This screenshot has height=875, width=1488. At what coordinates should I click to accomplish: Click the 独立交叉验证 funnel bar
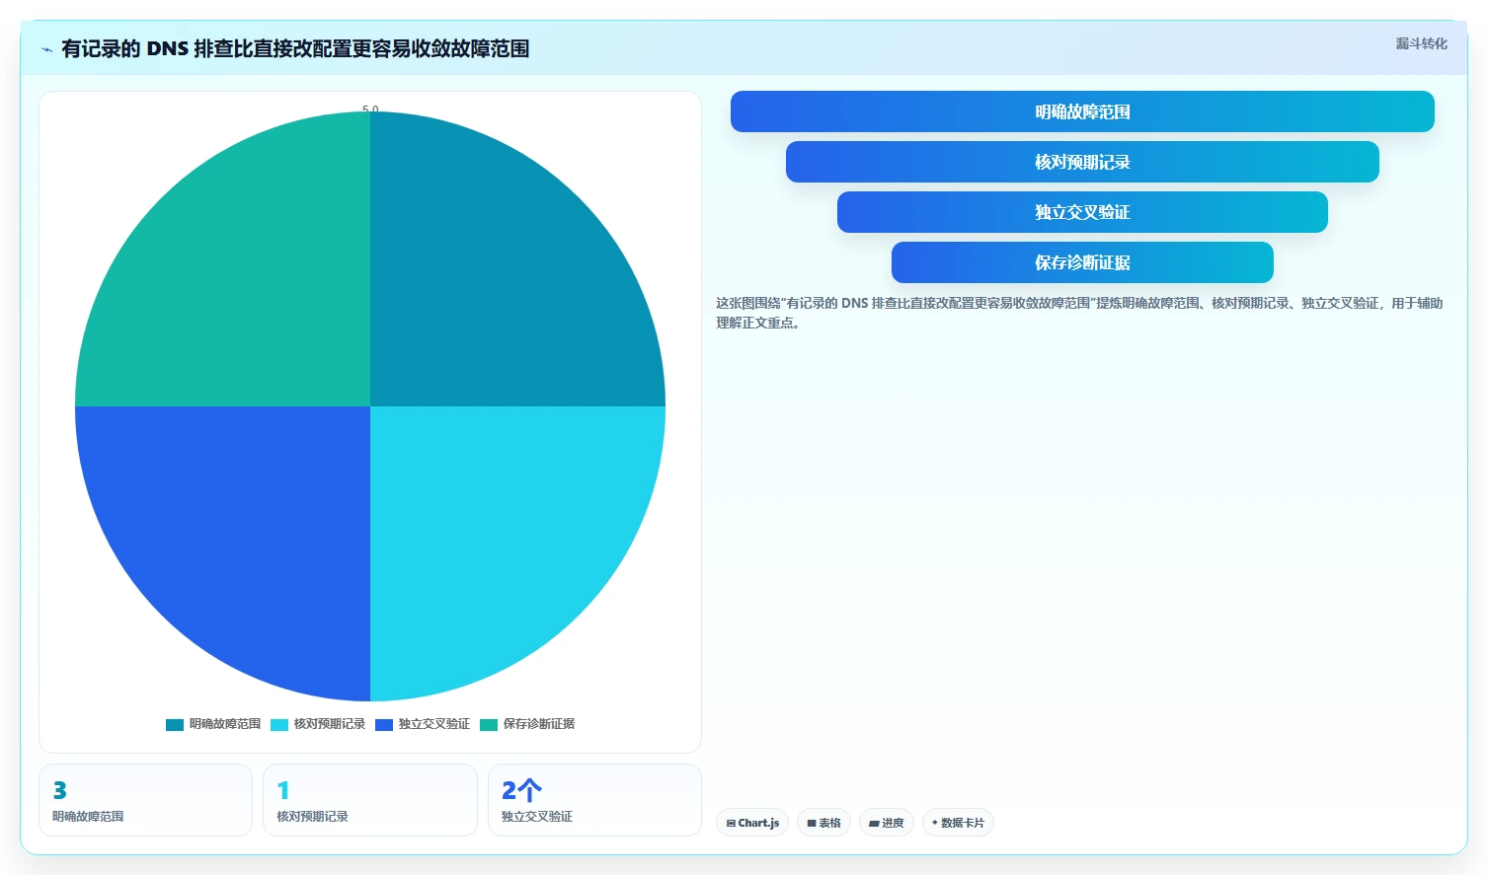point(1082,212)
